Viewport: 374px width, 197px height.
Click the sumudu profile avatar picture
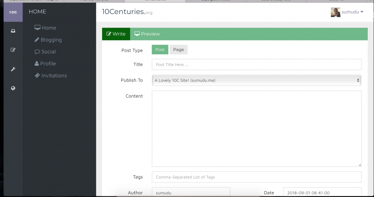335,12
